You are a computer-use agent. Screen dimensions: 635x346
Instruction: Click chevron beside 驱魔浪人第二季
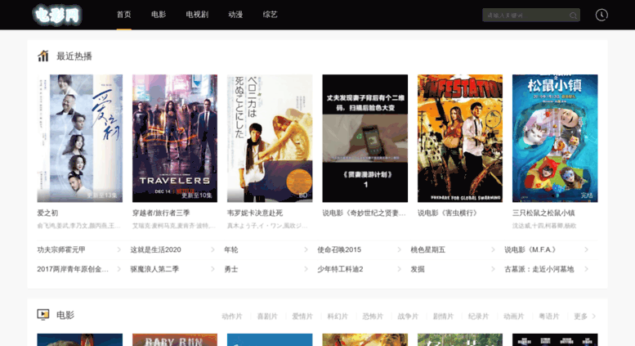212,269
